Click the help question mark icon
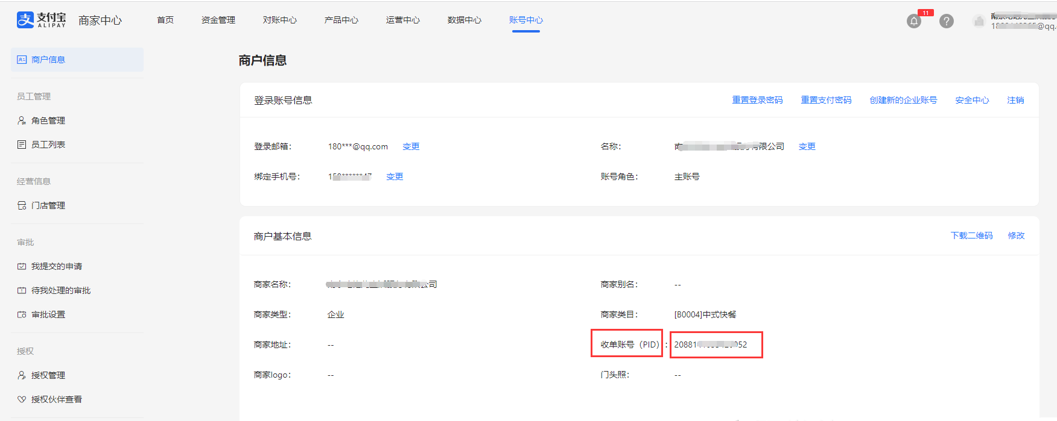 click(x=947, y=21)
